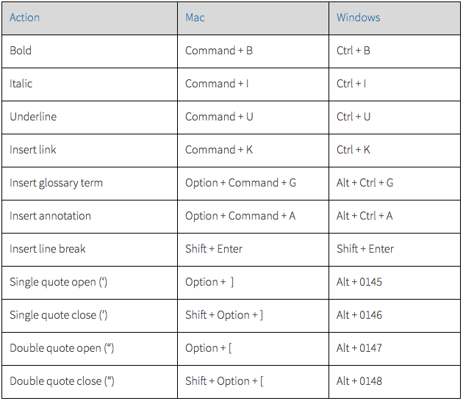The width and height of the screenshot is (463, 401).
Task: Select the Insert glossary term cell
Action: pyautogui.click(x=90, y=184)
